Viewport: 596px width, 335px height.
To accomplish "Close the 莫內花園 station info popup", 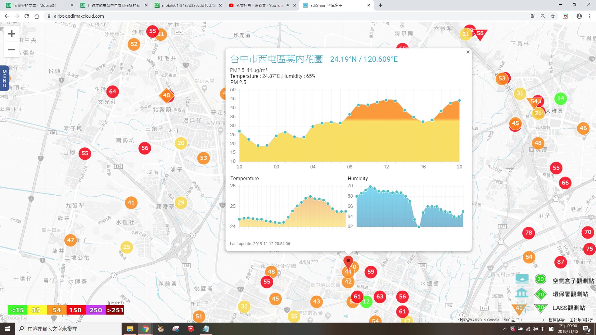I will click(468, 52).
